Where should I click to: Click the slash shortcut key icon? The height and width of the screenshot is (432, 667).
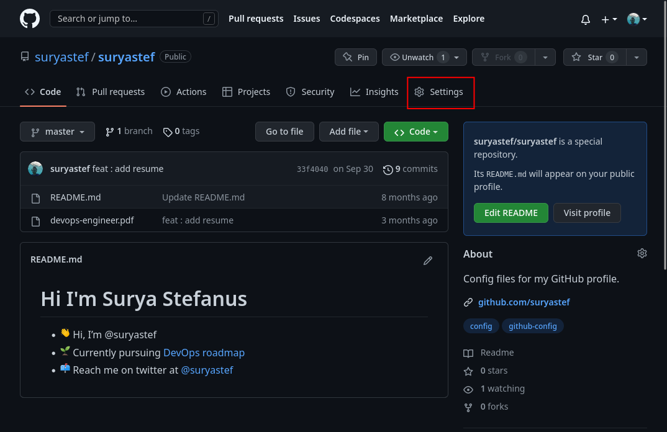209,19
